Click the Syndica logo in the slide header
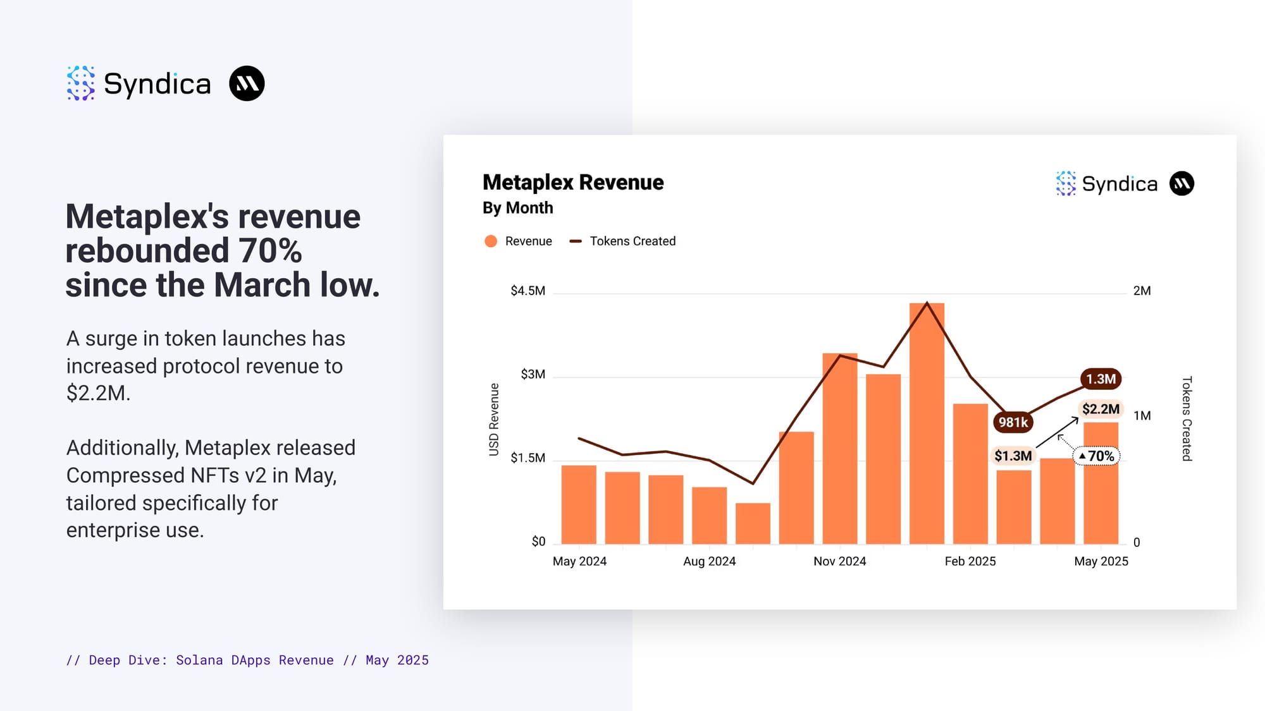The width and height of the screenshot is (1265, 711). [x=139, y=83]
